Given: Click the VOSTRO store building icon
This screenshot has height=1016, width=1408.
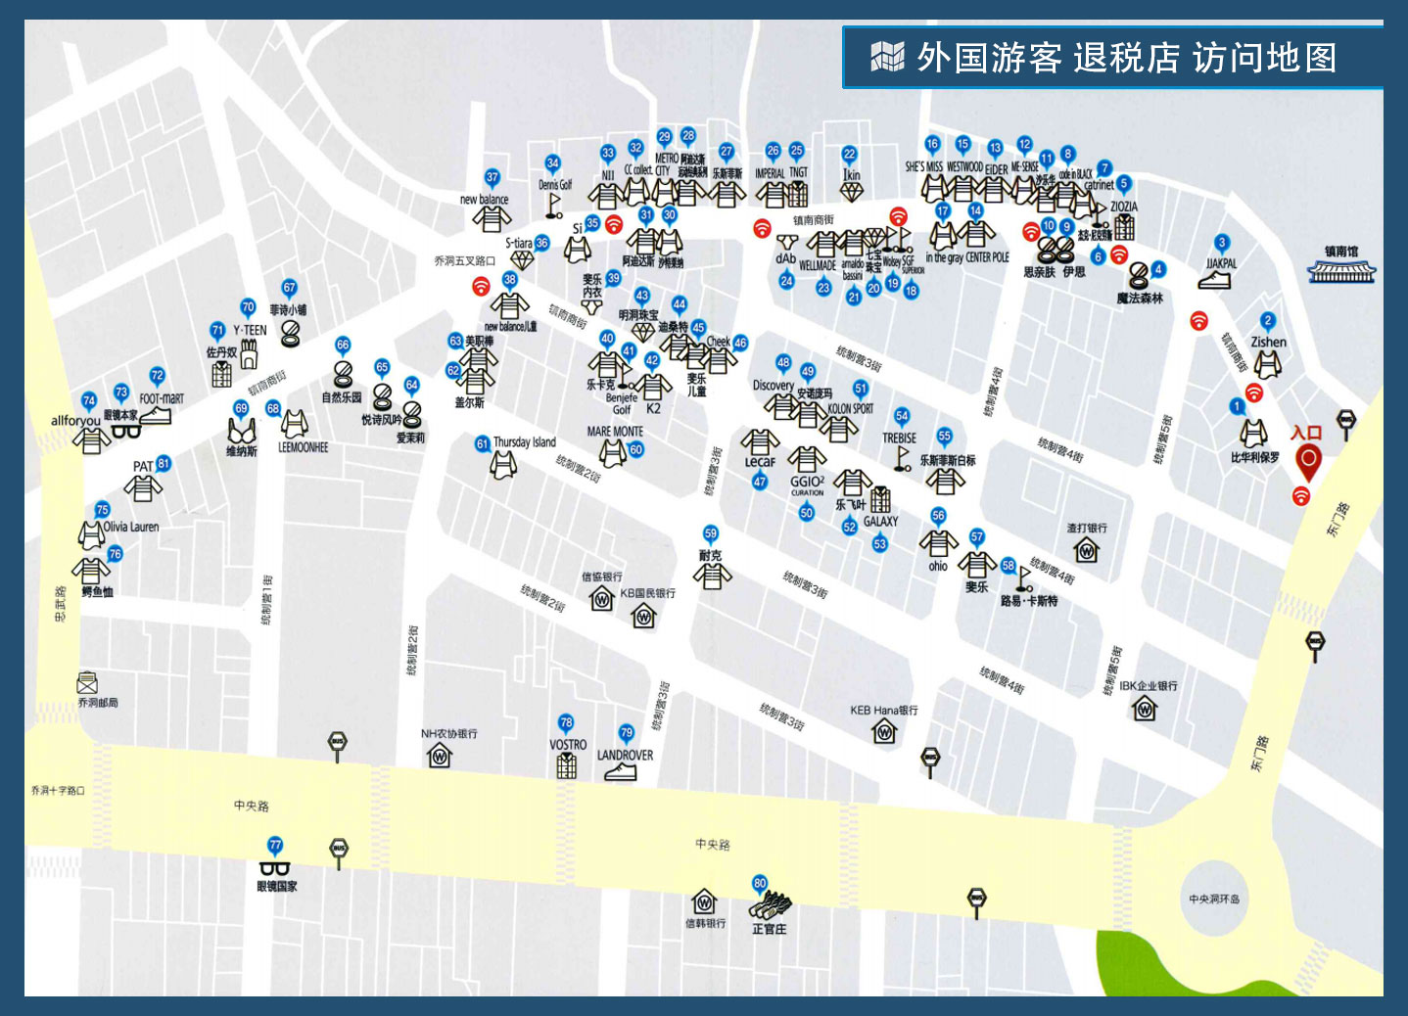Looking at the screenshot, I should coord(567,765).
